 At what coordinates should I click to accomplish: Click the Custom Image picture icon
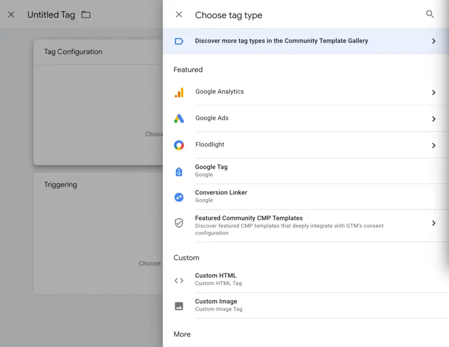(x=179, y=306)
